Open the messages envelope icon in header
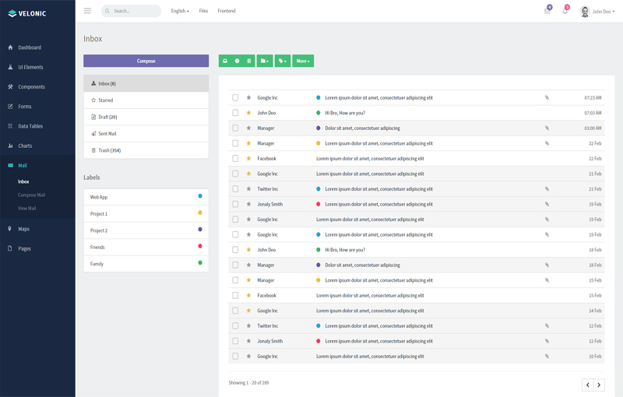This screenshot has width=623, height=397. tap(547, 11)
